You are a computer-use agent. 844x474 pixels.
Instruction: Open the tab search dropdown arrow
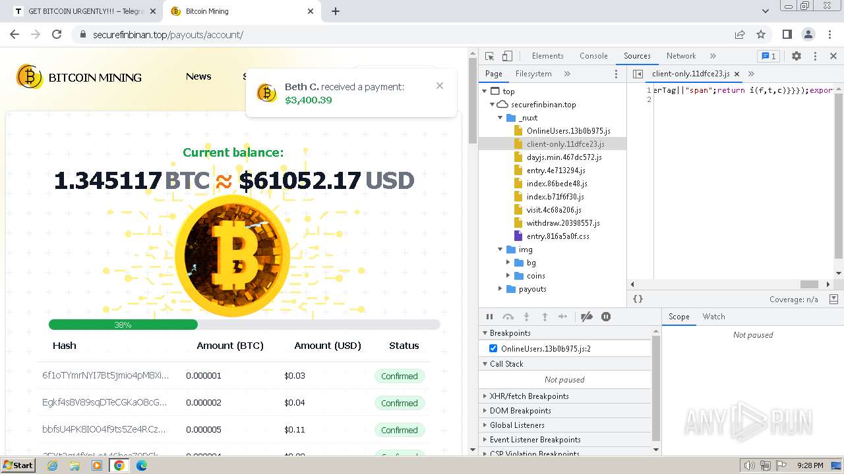(766, 11)
